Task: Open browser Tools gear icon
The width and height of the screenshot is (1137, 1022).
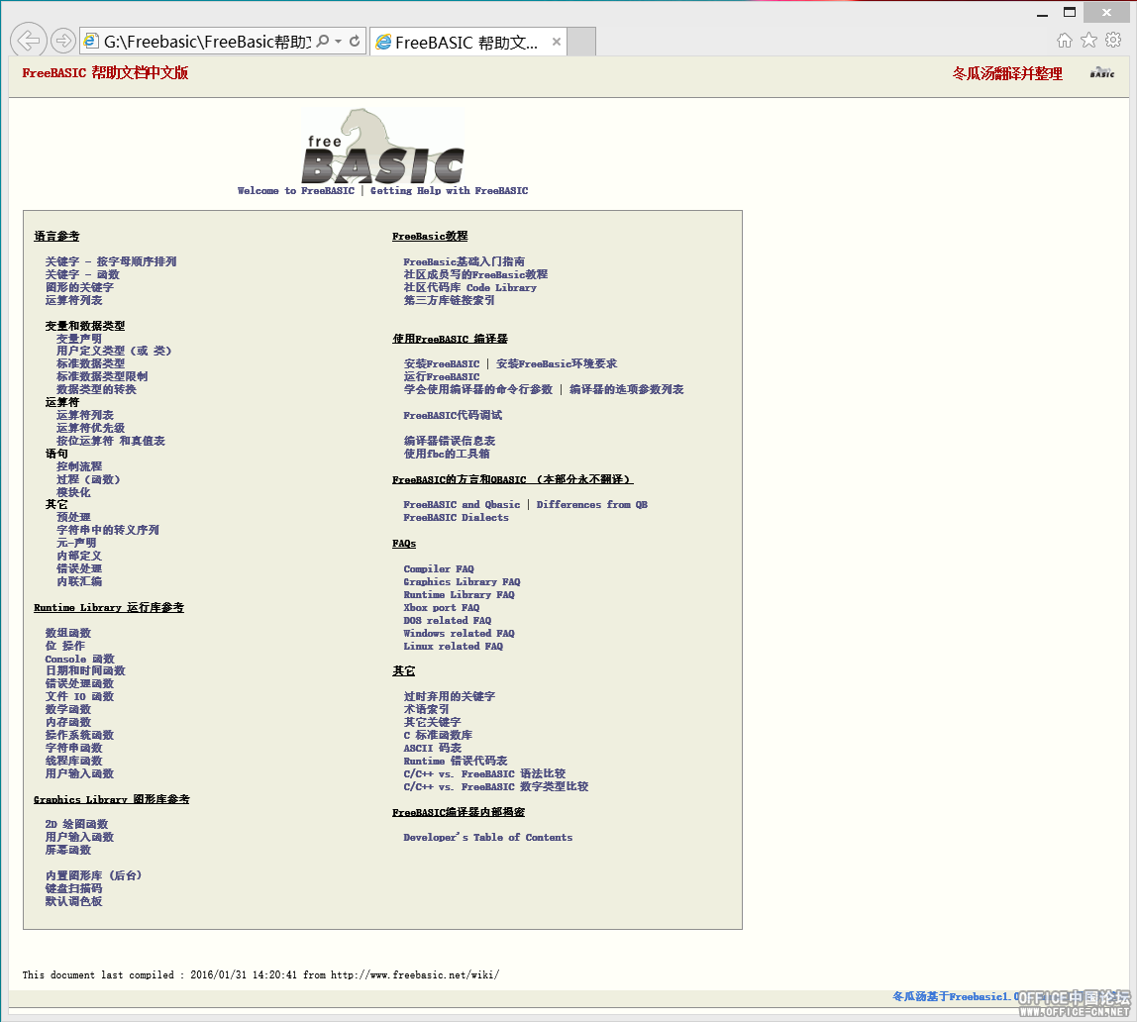Action: [x=1113, y=41]
